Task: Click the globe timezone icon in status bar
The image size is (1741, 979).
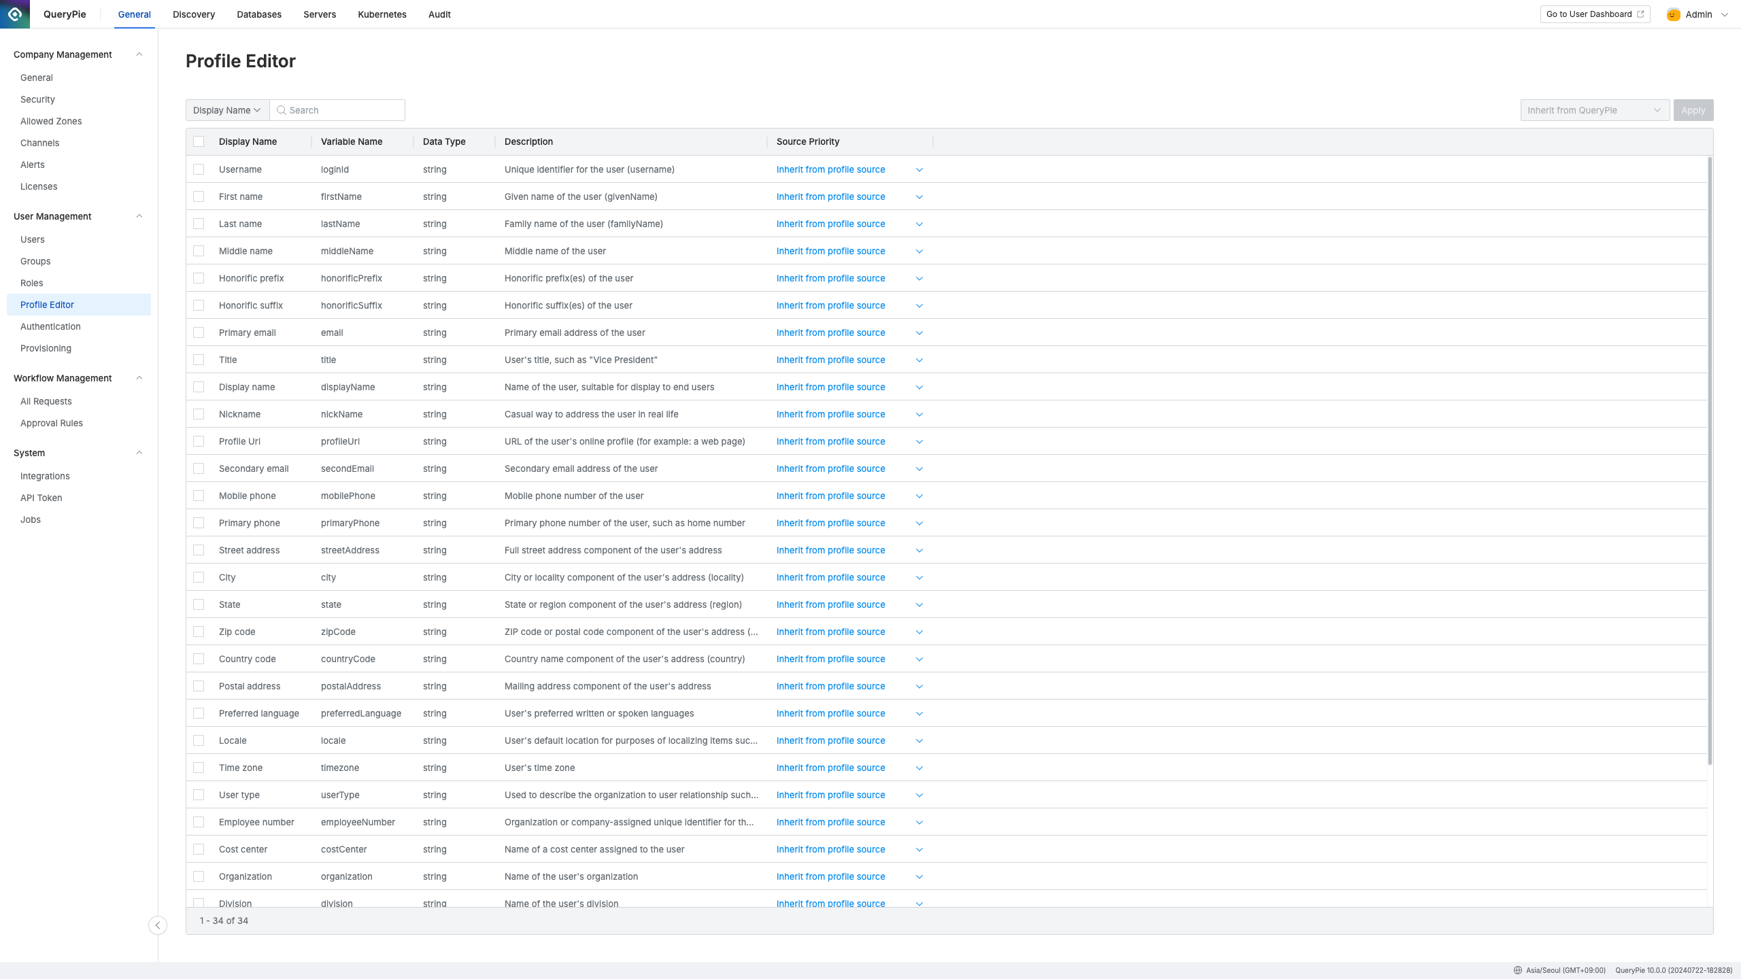Action: pyautogui.click(x=1518, y=970)
